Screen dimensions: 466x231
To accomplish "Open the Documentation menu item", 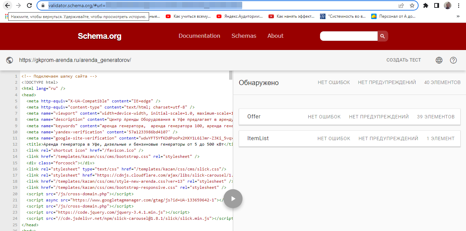I will tap(199, 36).
